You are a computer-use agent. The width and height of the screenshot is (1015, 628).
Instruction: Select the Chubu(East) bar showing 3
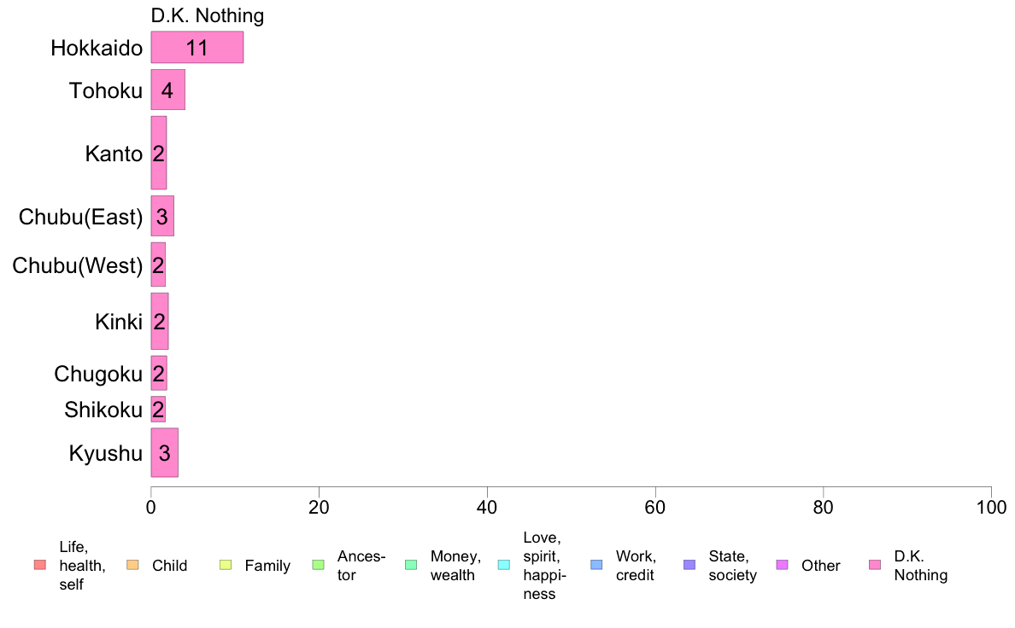(x=162, y=216)
